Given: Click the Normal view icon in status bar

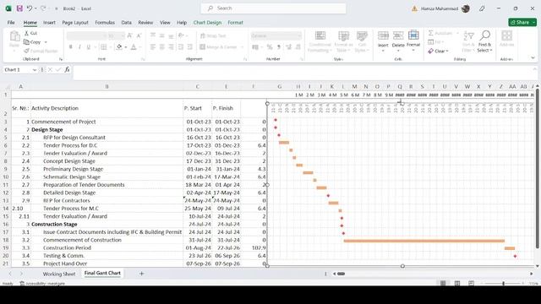Looking at the screenshot, I should (x=443, y=283).
